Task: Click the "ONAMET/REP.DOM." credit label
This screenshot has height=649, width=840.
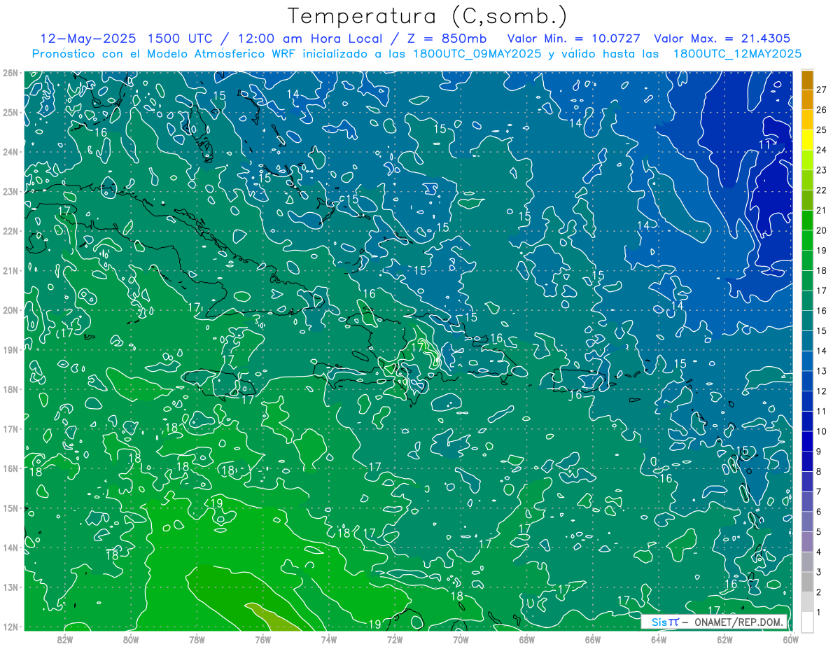Action: 739,622
